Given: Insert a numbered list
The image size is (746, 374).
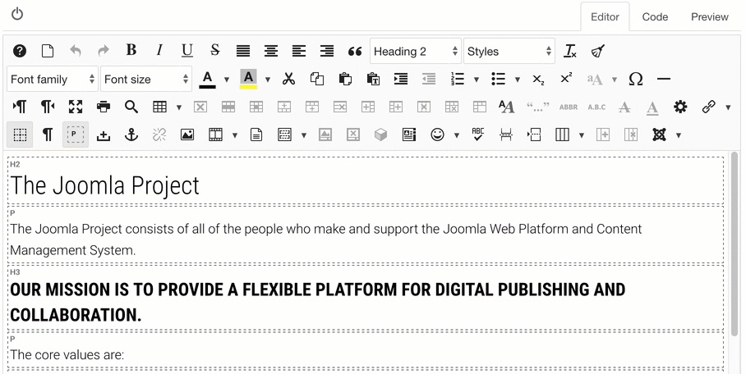Looking at the screenshot, I should [457, 79].
